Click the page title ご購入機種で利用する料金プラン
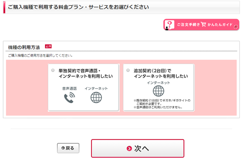This screenshot has width=244, height=160. [x=78, y=7]
